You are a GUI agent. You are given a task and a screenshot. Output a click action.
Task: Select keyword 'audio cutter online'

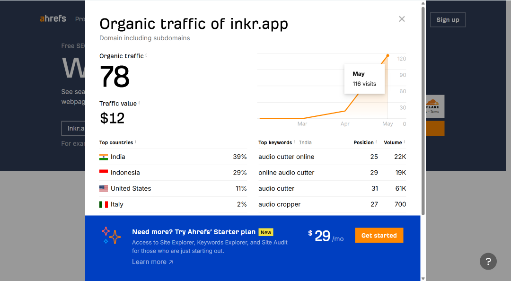[x=286, y=157]
